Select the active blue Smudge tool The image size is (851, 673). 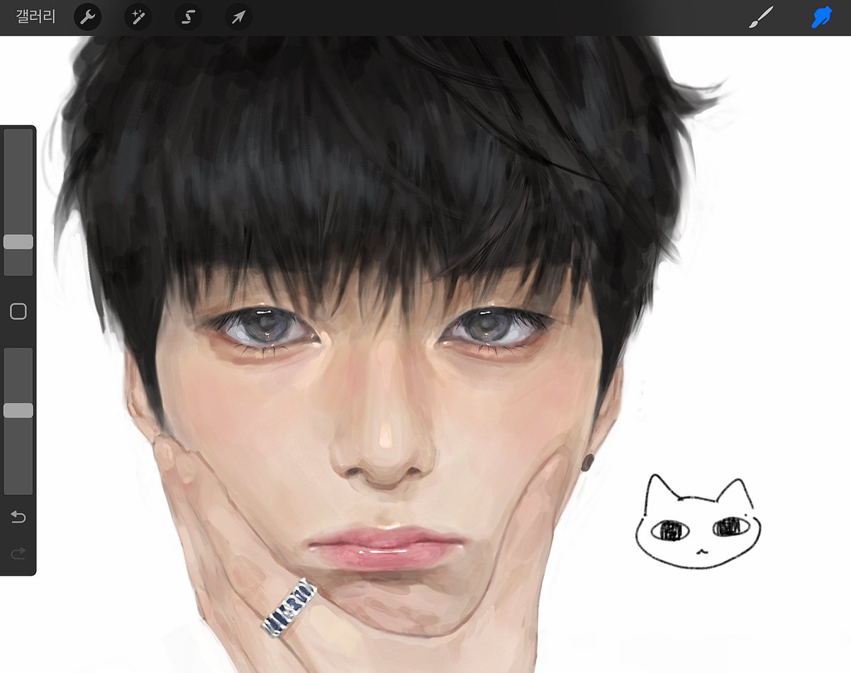coord(821,17)
